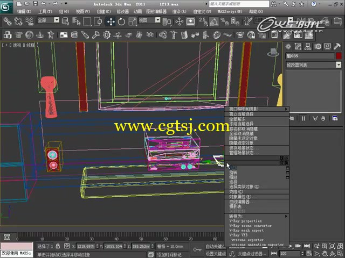The image size is (345, 258).
Task: Open the Hierarchy command panel tab
Action: (x=308, y=46)
